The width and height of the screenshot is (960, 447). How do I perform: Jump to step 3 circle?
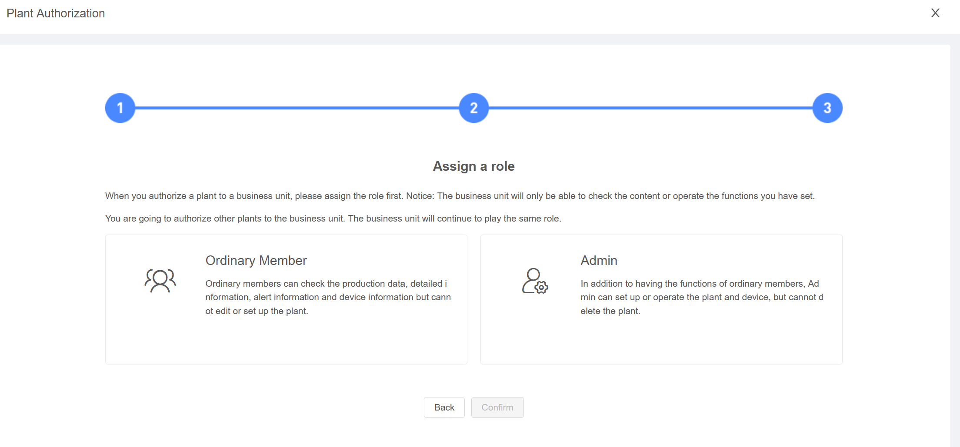click(x=827, y=108)
